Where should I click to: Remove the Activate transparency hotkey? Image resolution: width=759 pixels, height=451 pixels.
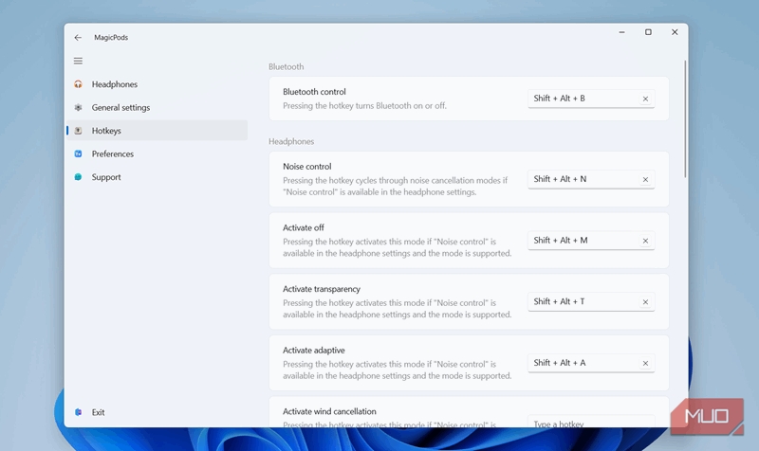(x=645, y=302)
